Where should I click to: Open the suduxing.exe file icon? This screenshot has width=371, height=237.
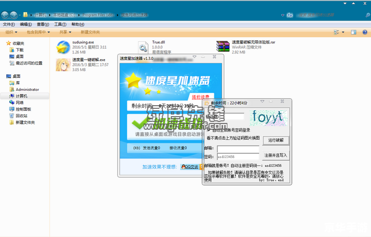tap(63, 47)
